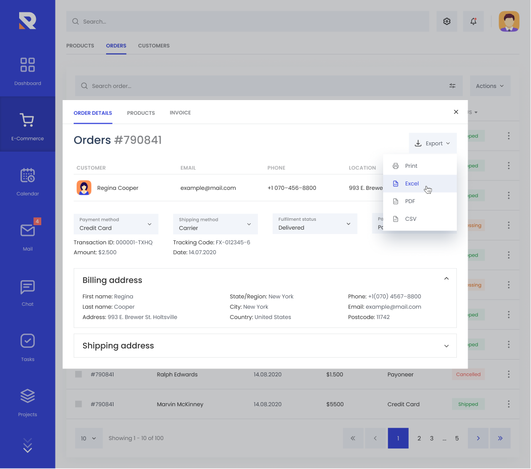The height and width of the screenshot is (469, 531).
Task: Switch to ORDERS top tab
Action: [116, 46]
